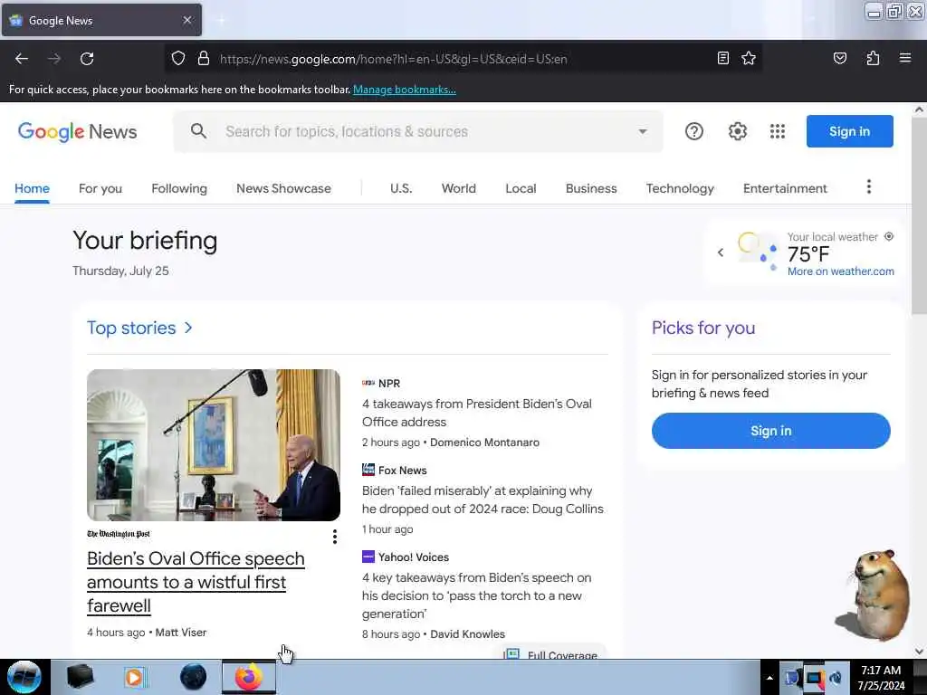Switch to the For you tab
927x695 pixels.
coord(100,188)
